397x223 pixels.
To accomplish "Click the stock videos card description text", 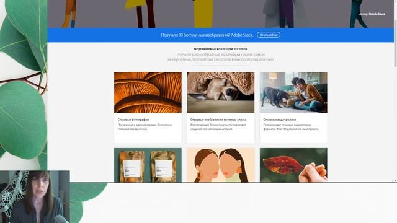I will (291, 127).
